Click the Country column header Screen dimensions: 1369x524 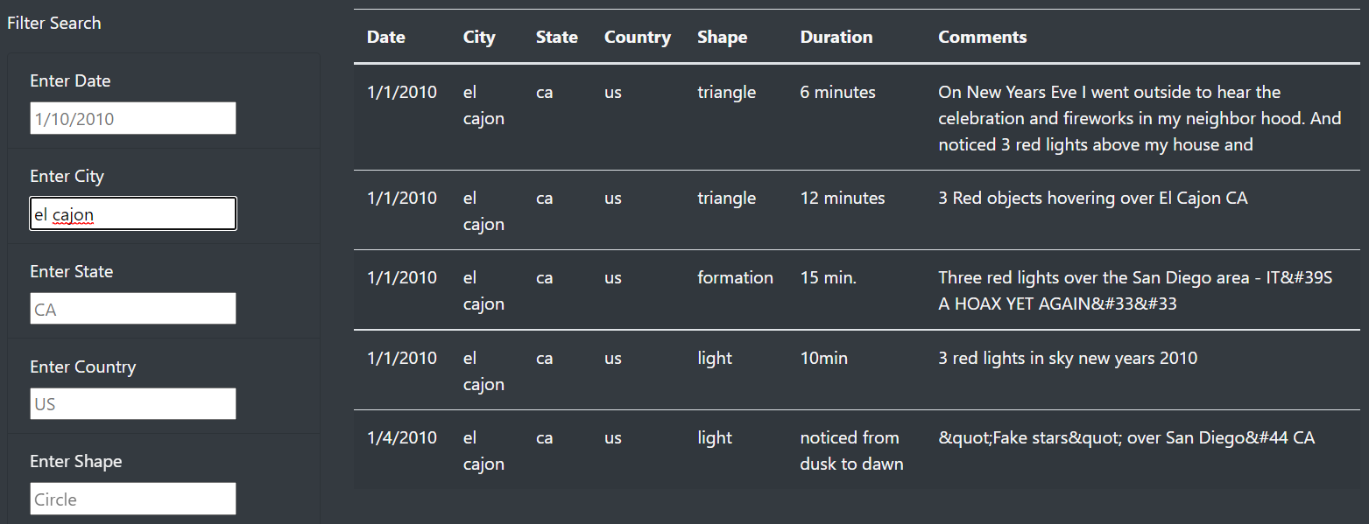(x=637, y=37)
